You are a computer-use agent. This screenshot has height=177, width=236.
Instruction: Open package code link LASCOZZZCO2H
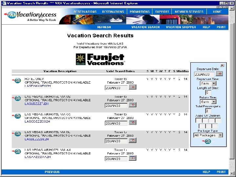[37, 122]
